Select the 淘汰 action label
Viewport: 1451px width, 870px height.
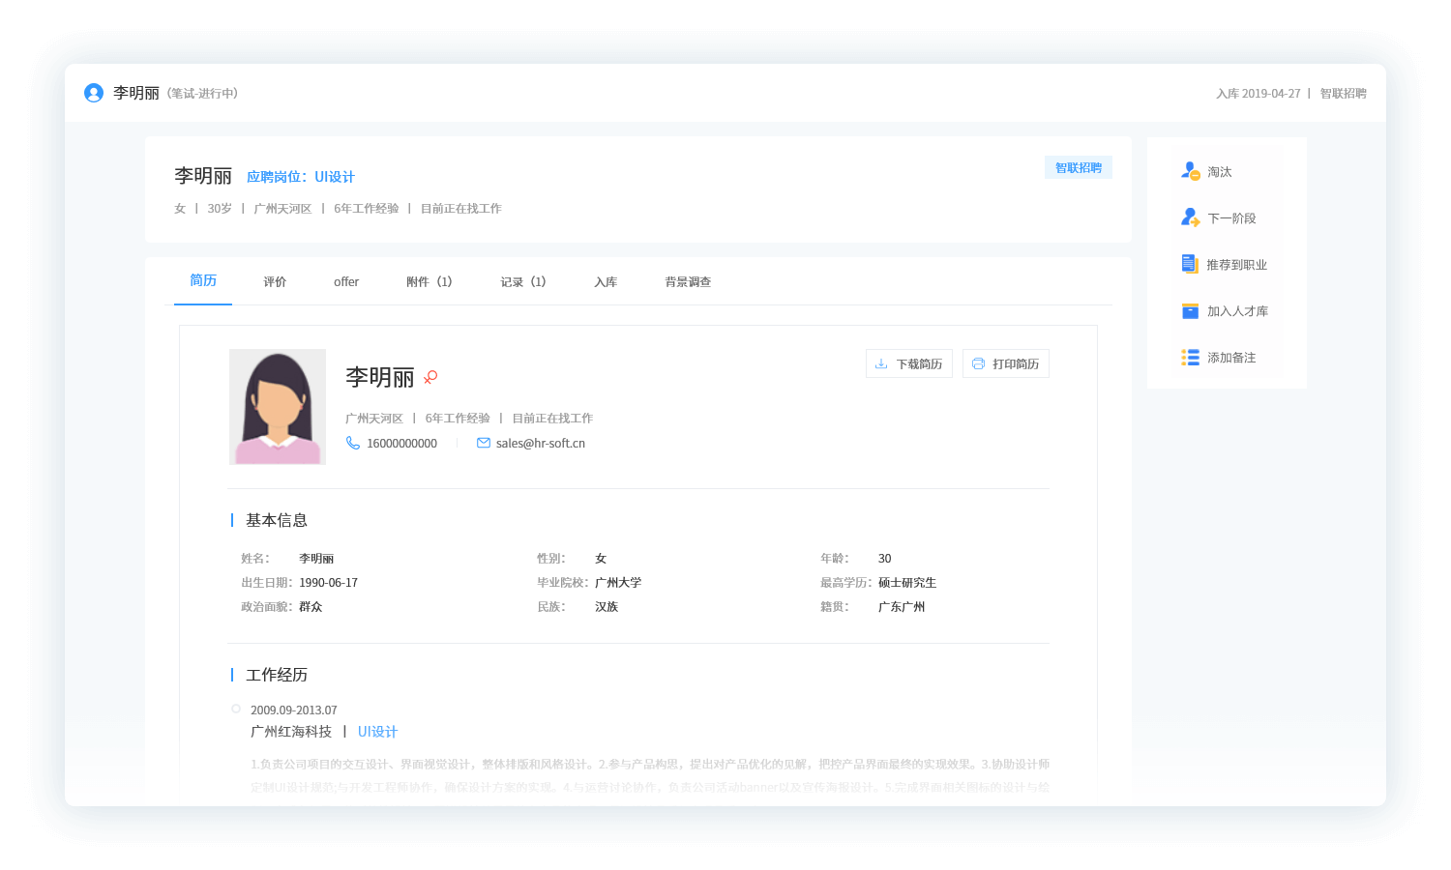(x=1220, y=172)
